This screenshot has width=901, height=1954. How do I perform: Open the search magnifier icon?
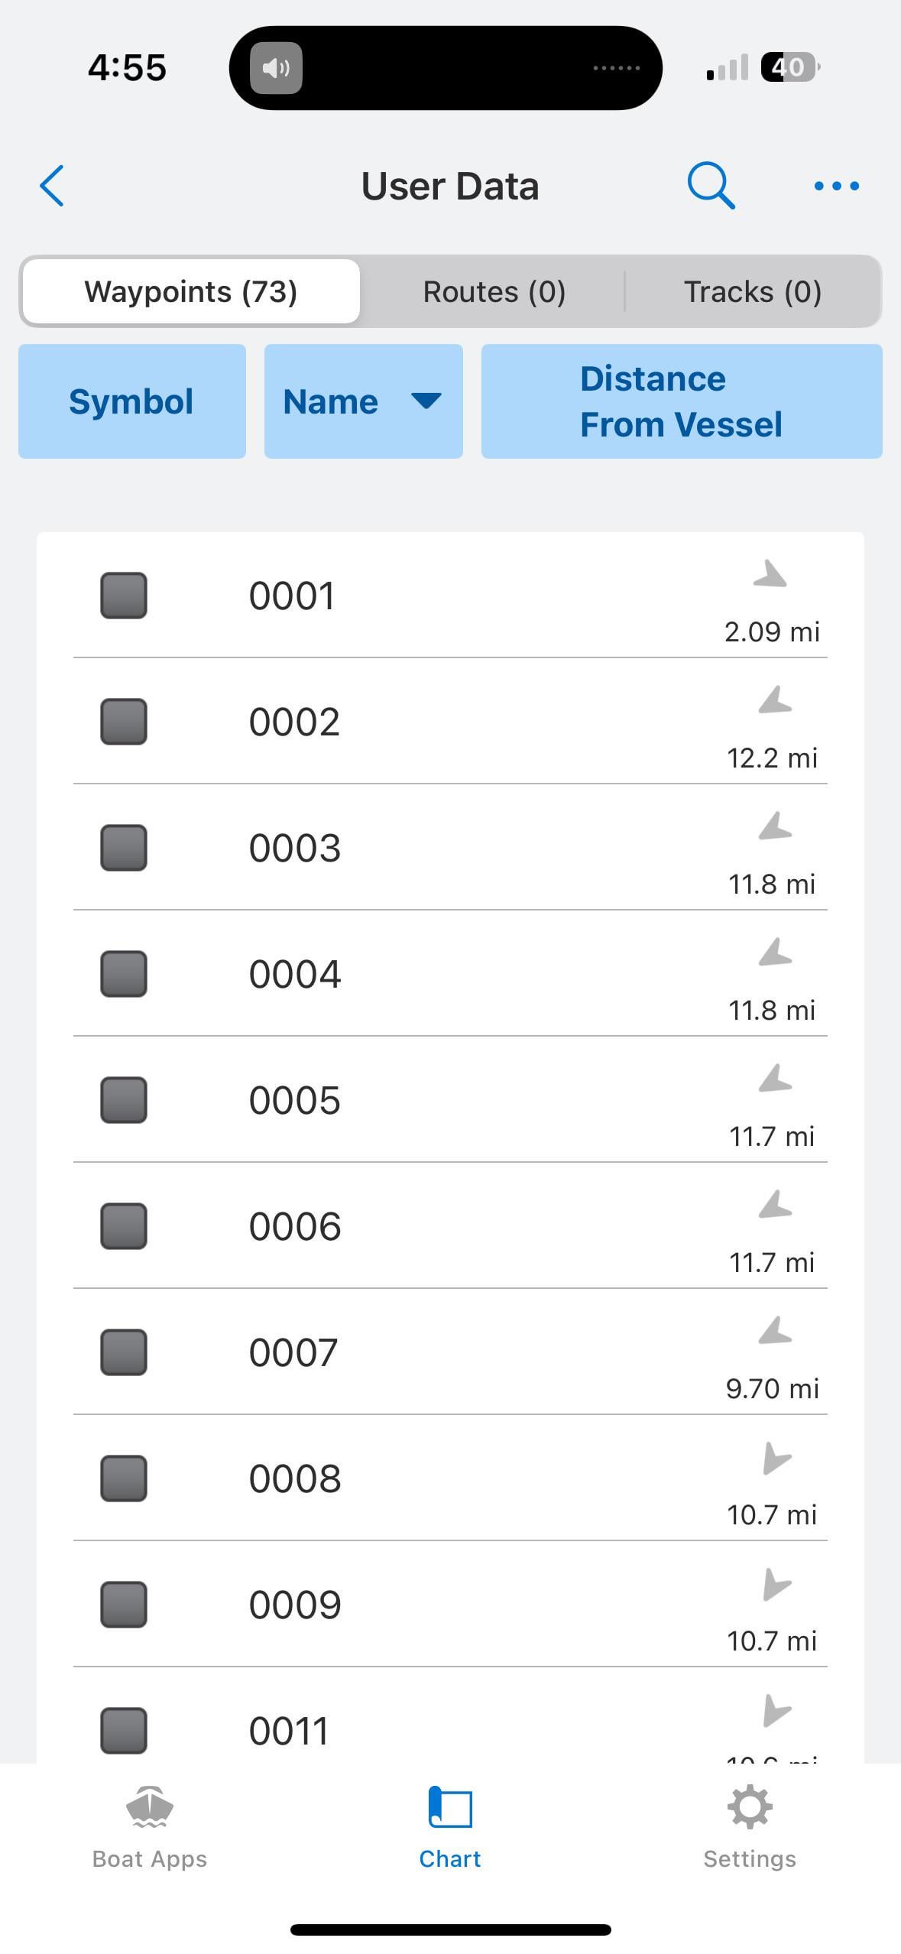pos(711,186)
